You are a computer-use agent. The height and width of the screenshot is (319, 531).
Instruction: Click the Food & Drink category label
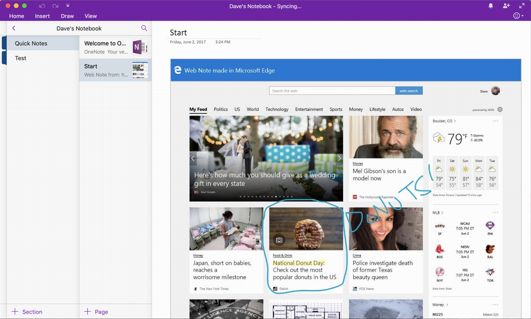pyautogui.click(x=282, y=255)
